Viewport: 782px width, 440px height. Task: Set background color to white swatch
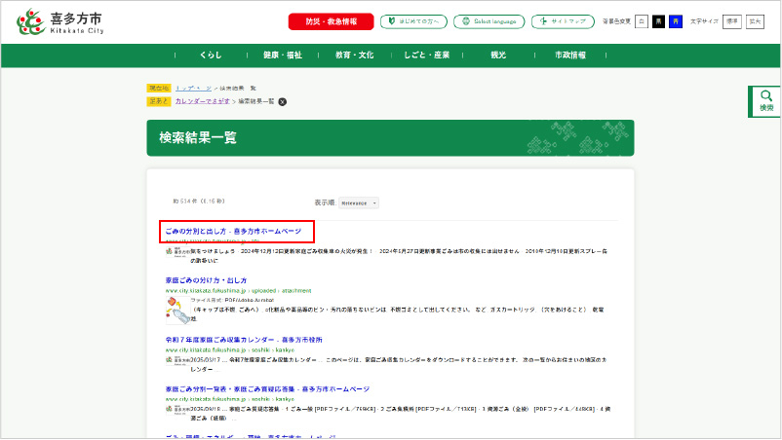click(x=642, y=21)
